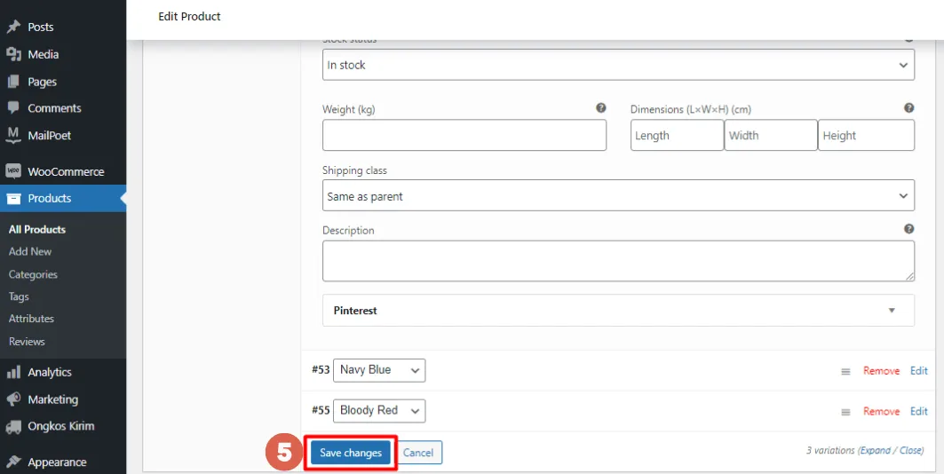The width and height of the screenshot is (944, 474).
Task: Click the Marketing megaphone icon
Action: (13, 399)
